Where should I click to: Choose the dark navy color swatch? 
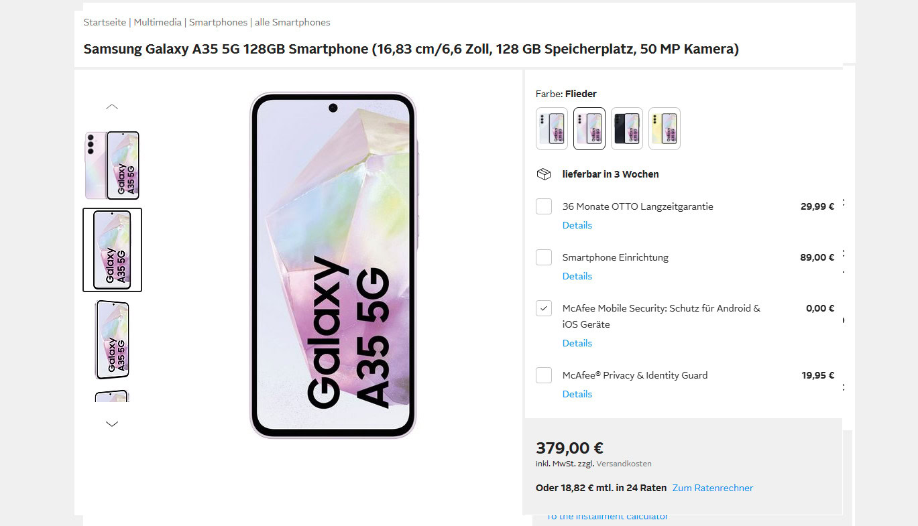pyautogui.click(x=627, y=129)
